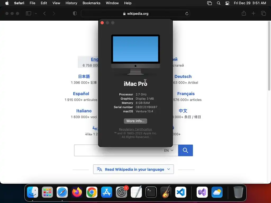Open Safari from the Dock
The width and height of the screenshot is (271, 203).
[x=62, y=192]
